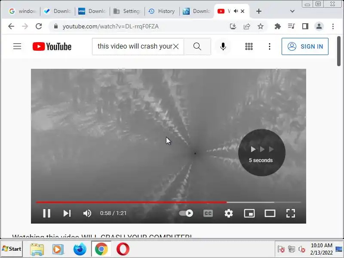Screen dimensions: 344x258
Task: Install app from address bar icon
Action: coord(233,26)
